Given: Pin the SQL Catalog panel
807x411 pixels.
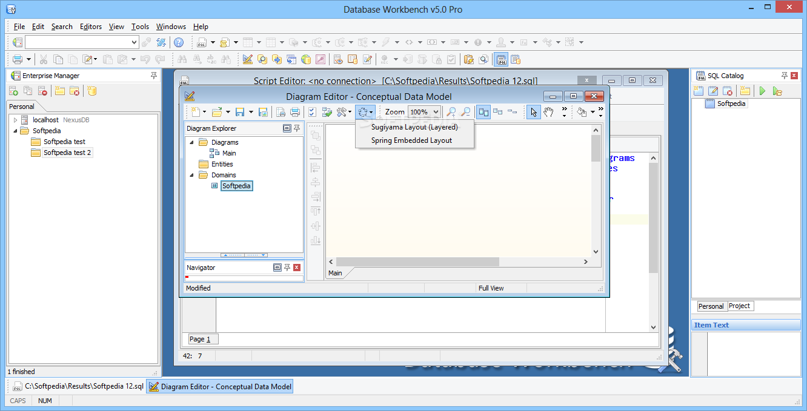Looking at the screenshot, I should (785, 76).
